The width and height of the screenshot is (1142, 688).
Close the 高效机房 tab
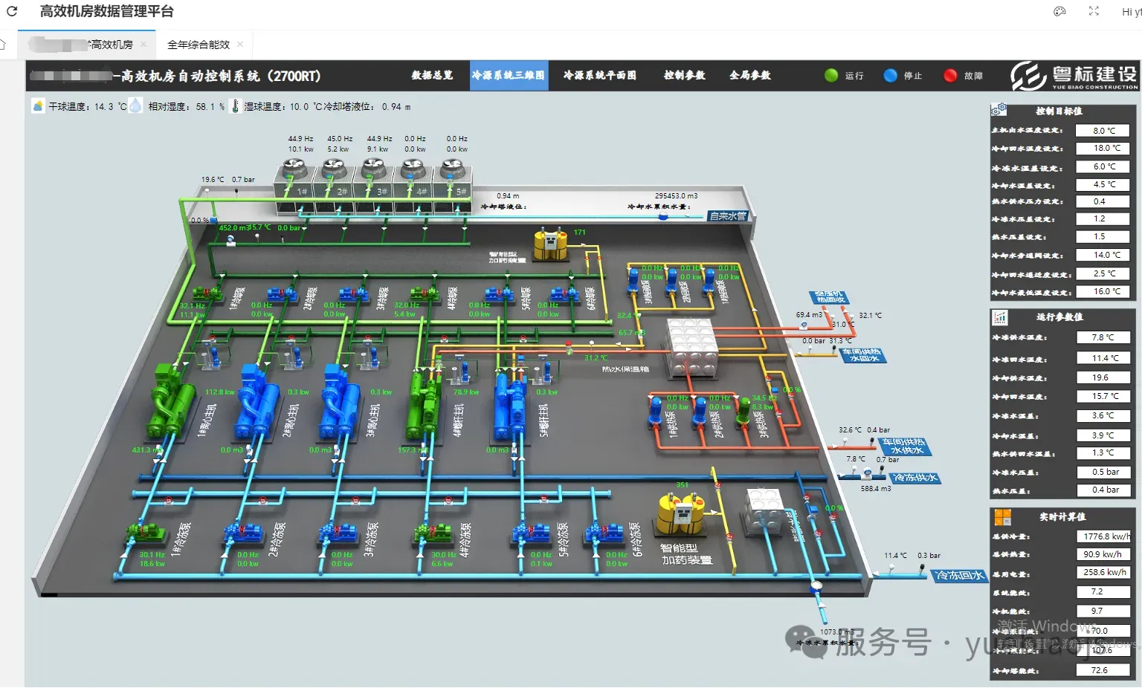(143, 45)
